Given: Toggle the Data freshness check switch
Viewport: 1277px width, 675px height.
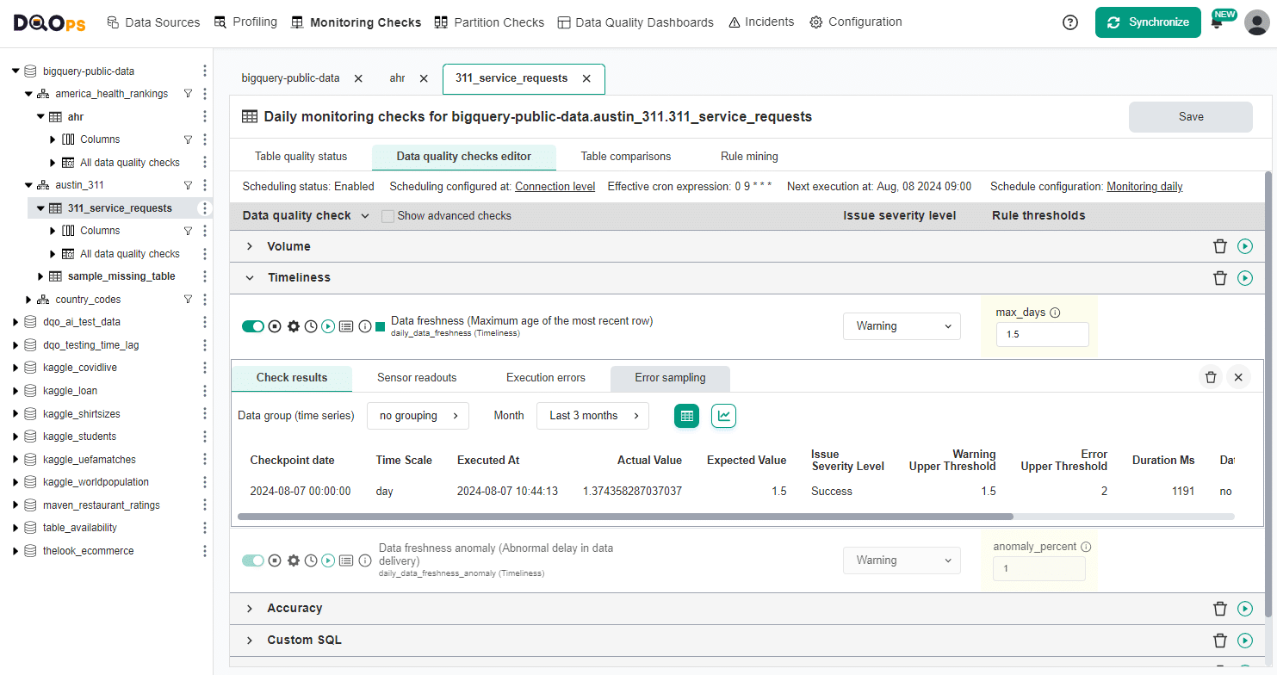Looking at the screenshot, I should pos(253,326).
